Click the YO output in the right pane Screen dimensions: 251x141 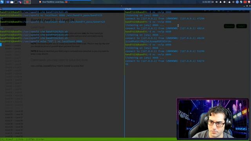point(127,64)
